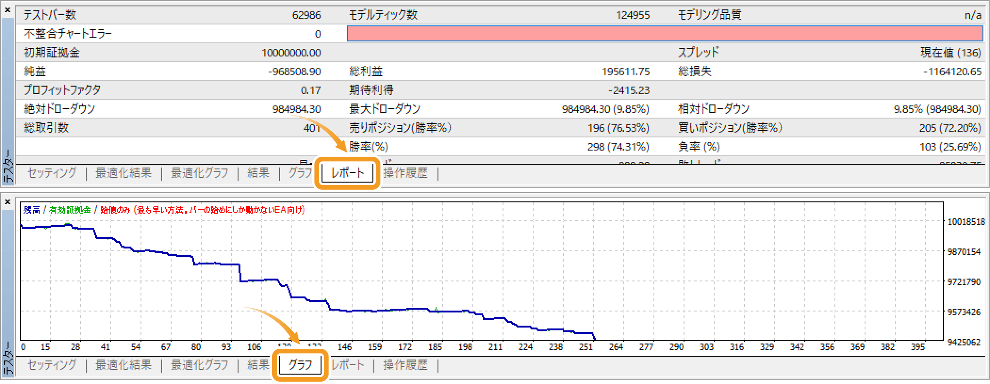Image resolution: width=990 pixels, height=384 pixels.
Task: Click the 絶対ドローダウン value 984984.30
Action: tap(297, 109)
